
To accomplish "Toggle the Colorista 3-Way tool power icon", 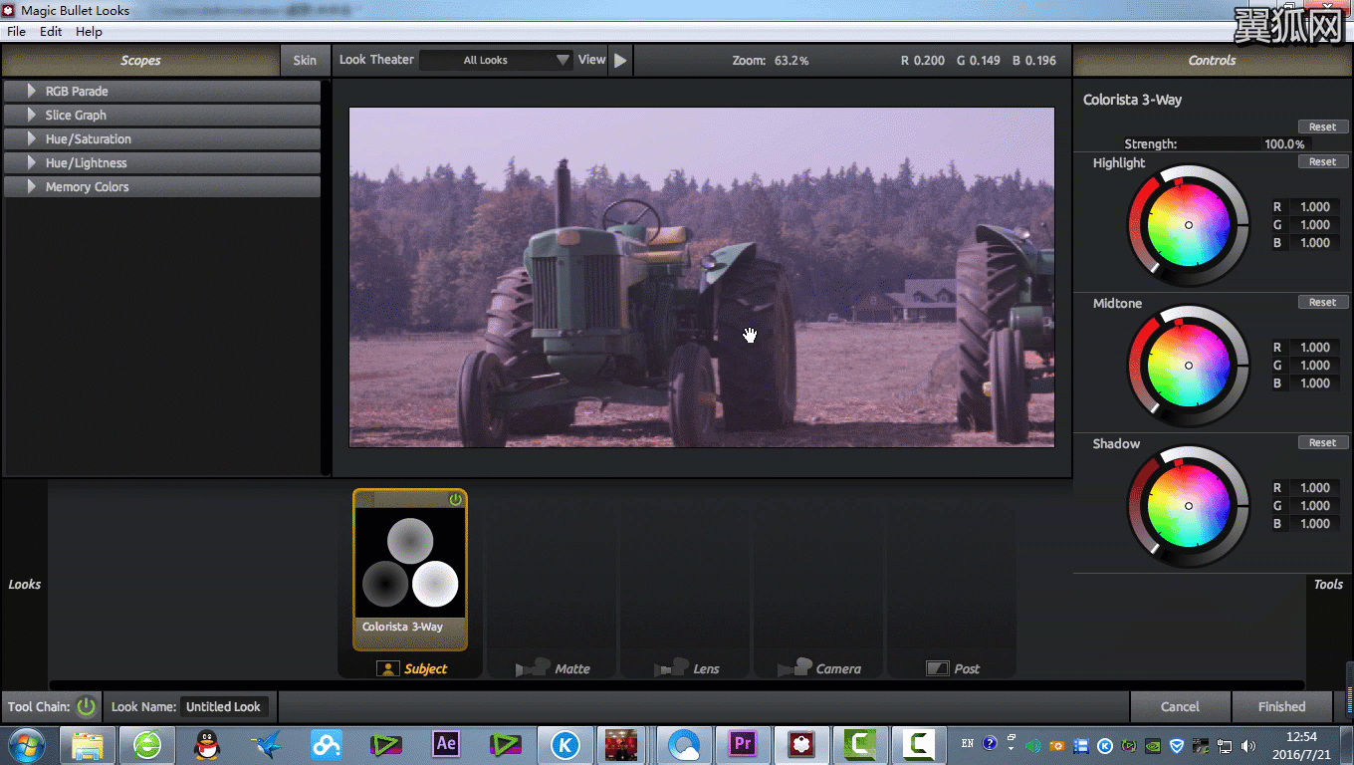I will [x=456, y=499].
